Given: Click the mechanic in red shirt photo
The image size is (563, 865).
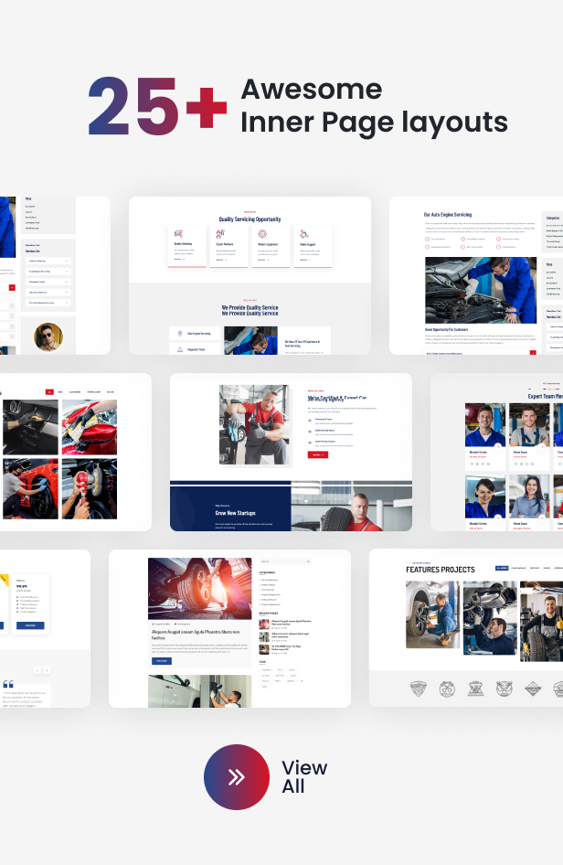Looking at the screenshot, I should (254, 425).
